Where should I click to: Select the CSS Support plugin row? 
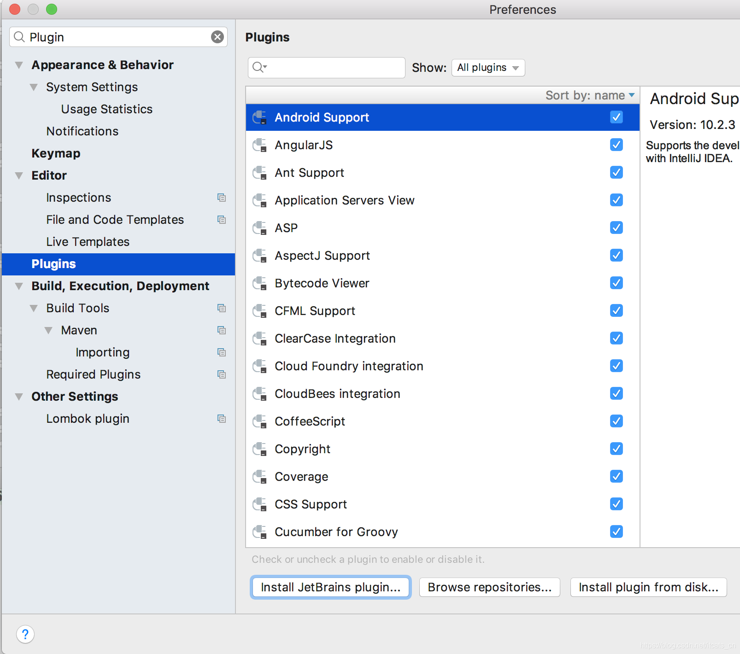point(443,504)
